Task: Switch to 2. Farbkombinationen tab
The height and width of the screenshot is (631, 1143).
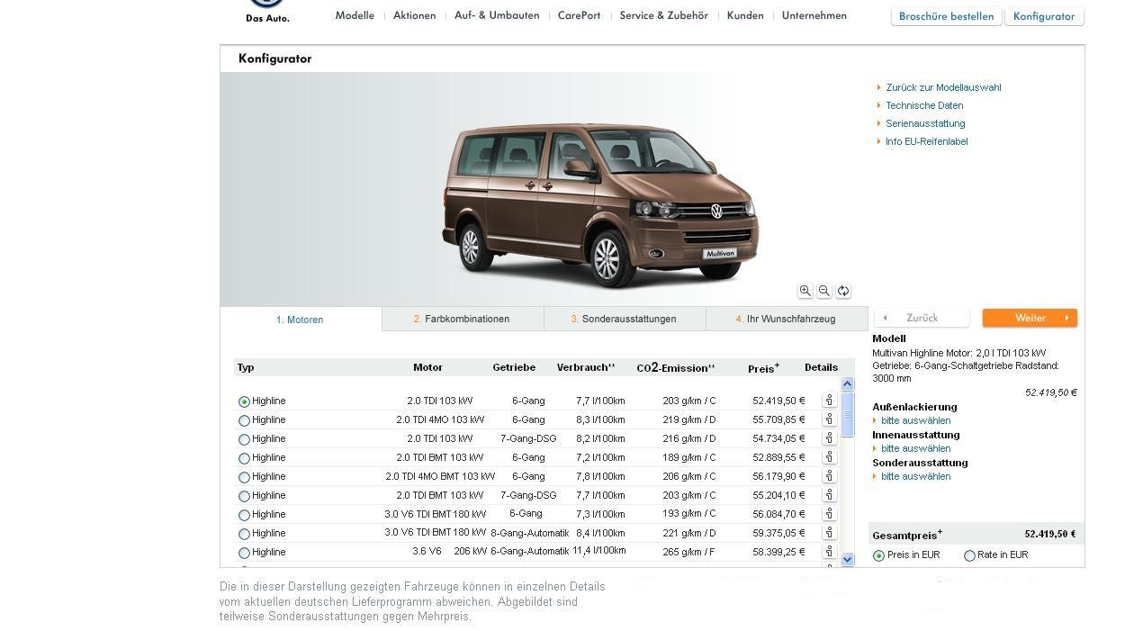Action: pos(463,319)
